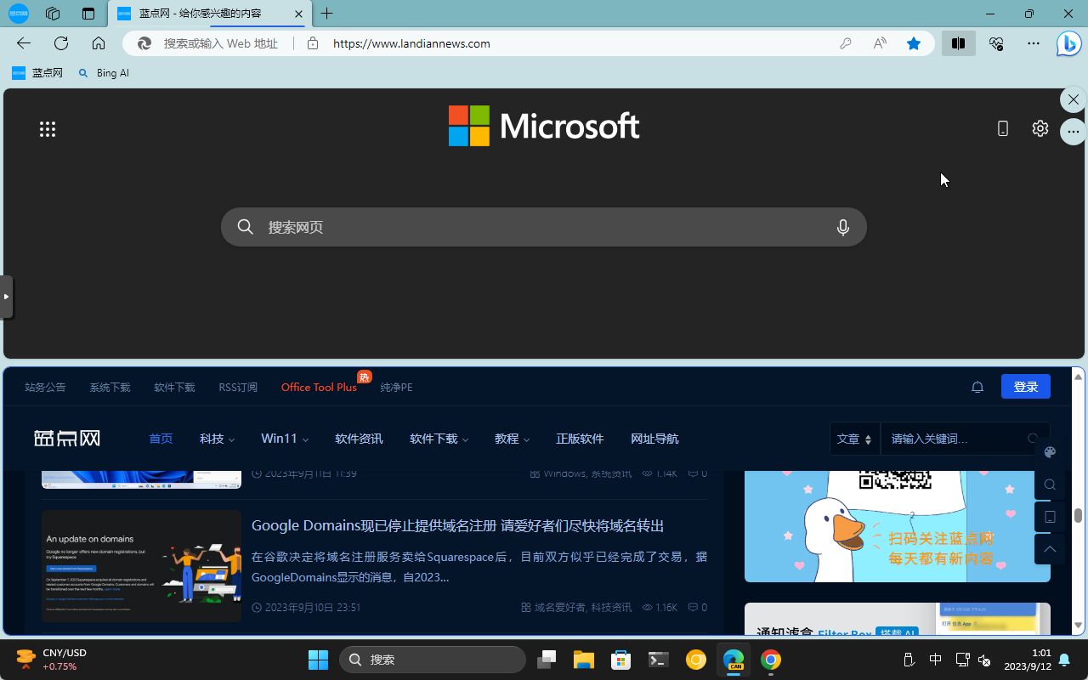Open the Bing chat sidebar icon
Viewport: 1088px width, 680px height.
pyautogui.click(x=1068, y=43)
